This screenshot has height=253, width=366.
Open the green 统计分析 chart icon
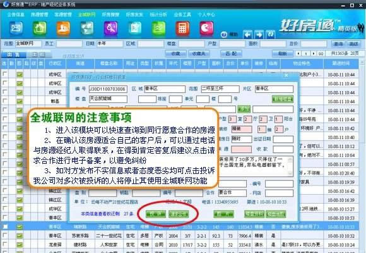[x=159, y=28]
